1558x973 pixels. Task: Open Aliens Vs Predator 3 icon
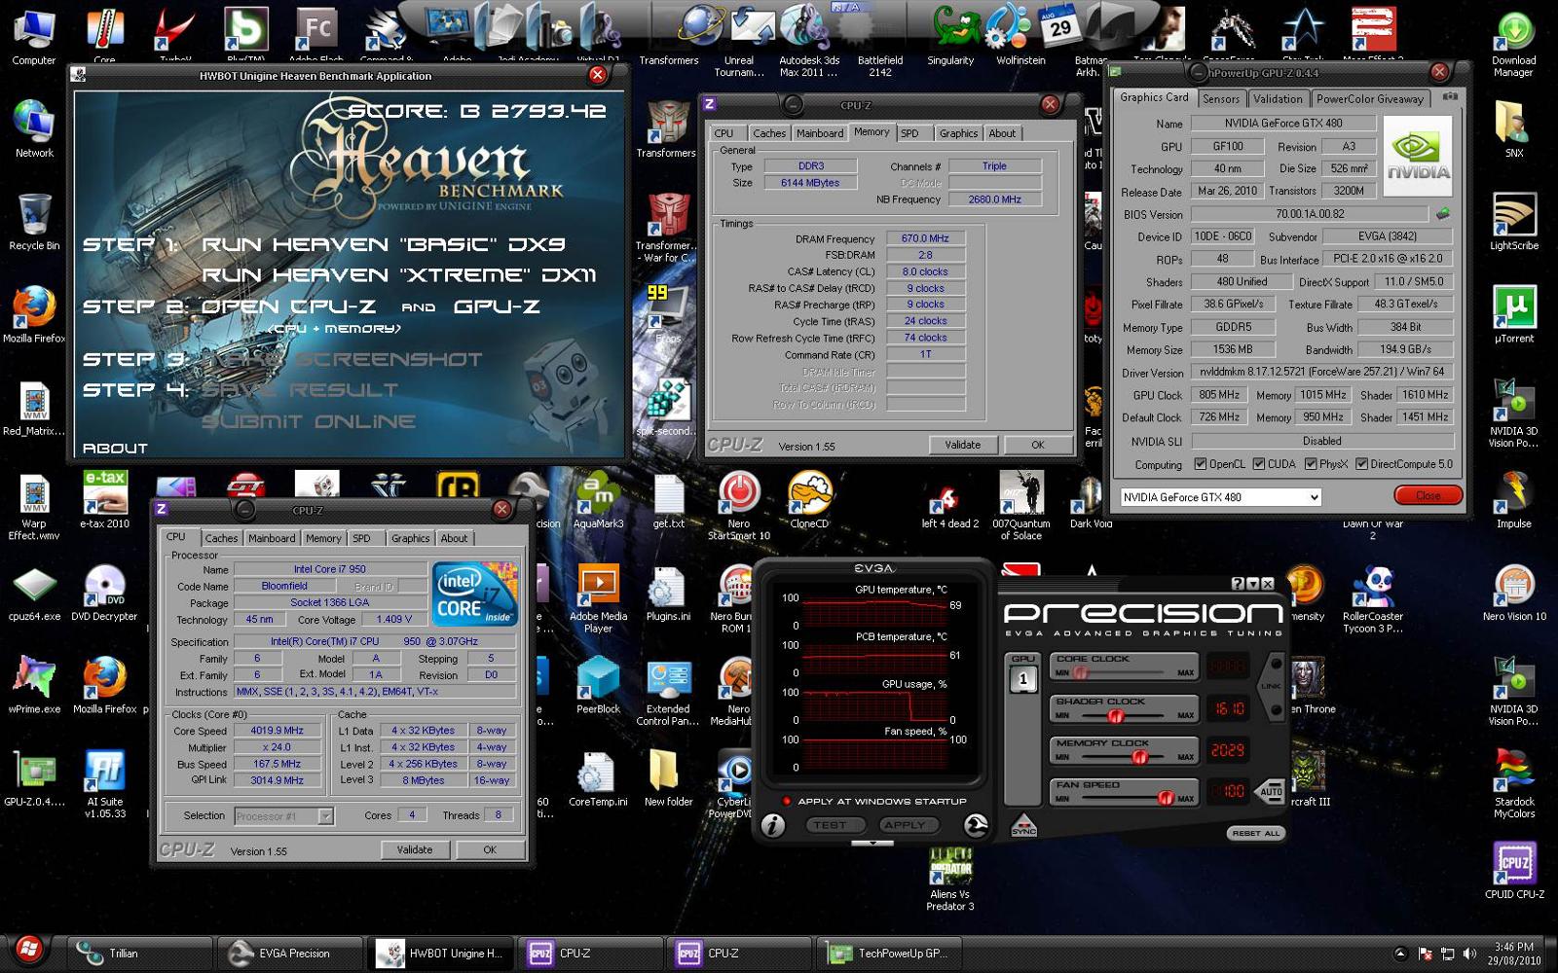[949, 877]
